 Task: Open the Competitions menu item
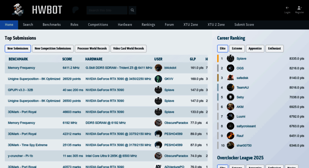click(x=98, y=25)
